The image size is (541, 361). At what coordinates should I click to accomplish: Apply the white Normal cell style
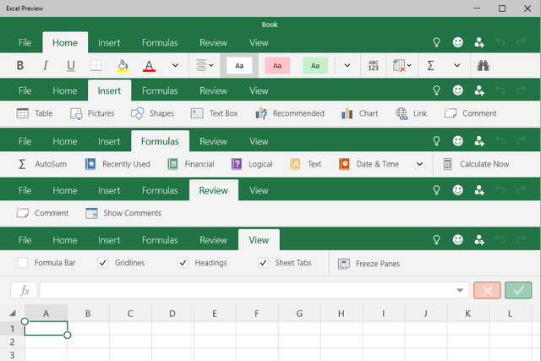tap(239, 65)
